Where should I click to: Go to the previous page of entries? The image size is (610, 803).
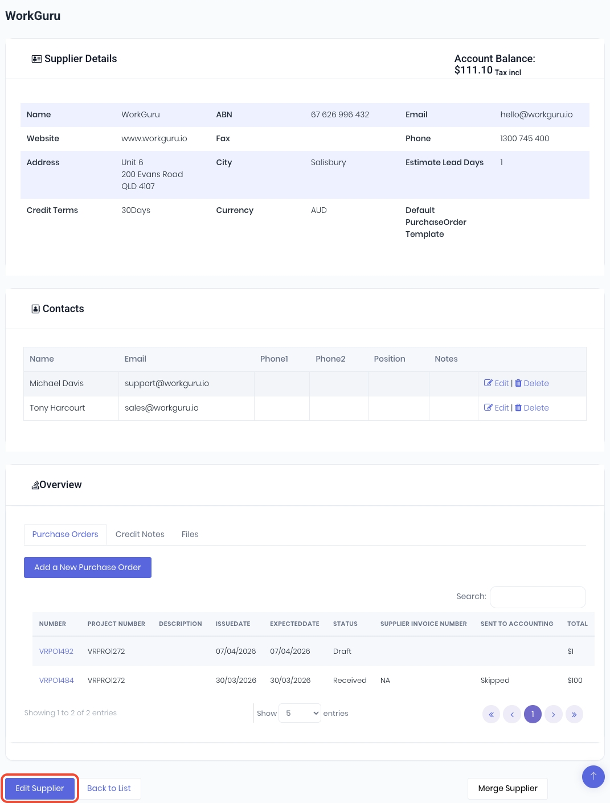512,714
